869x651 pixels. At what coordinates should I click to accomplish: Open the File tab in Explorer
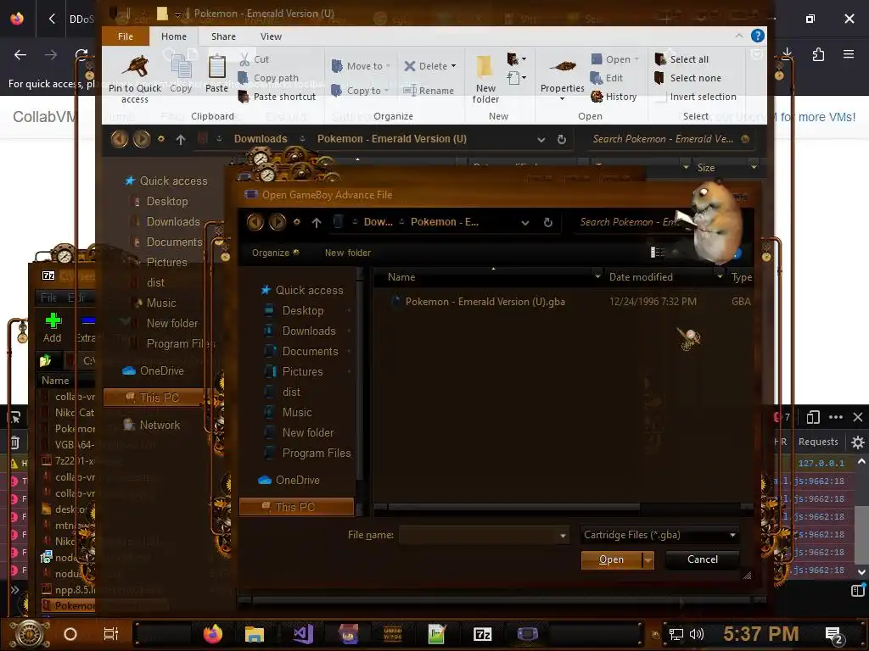click(x=126, y=36)
